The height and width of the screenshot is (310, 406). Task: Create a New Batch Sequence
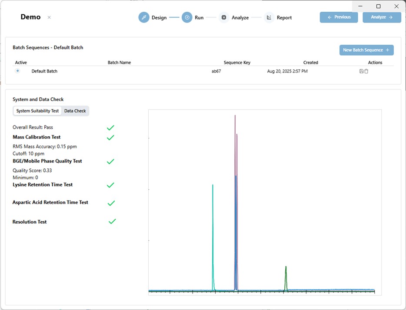point(366,50)
